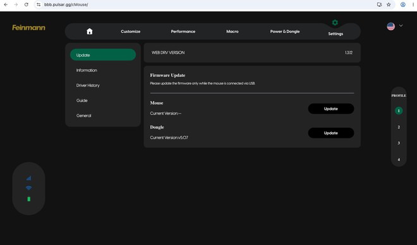
Task: Go forward using browser forward arrow
Action: tap(16, 4)
